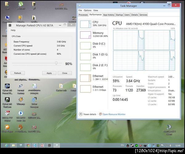
Task: Click the up time value 0:00:14:45
Action: coord(120,100)
